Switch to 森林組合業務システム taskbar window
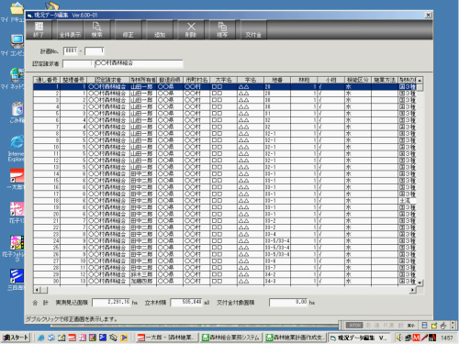The width and height of the screenshot is (459, 344). [231, 338]
